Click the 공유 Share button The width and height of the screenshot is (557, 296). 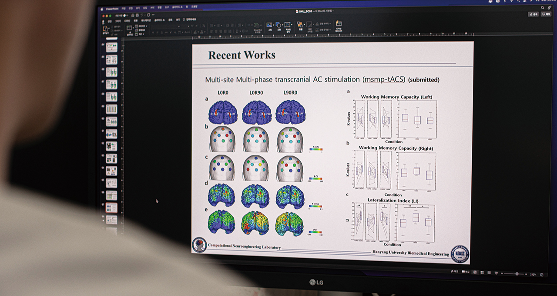coord(534,14)
